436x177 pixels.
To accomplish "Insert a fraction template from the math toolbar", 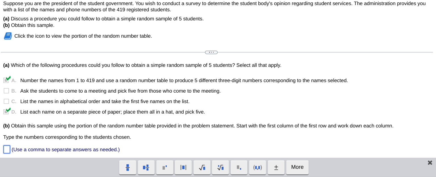I will tap(128, 167).
